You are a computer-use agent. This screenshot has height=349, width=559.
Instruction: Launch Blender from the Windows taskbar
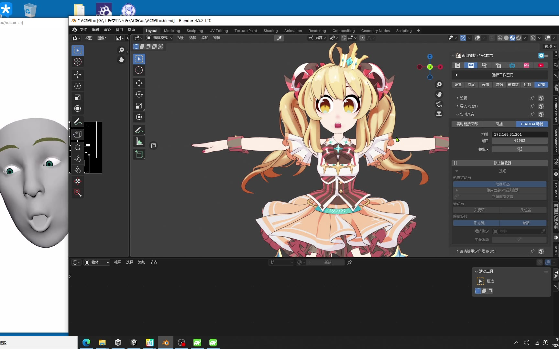coord(166,343)
